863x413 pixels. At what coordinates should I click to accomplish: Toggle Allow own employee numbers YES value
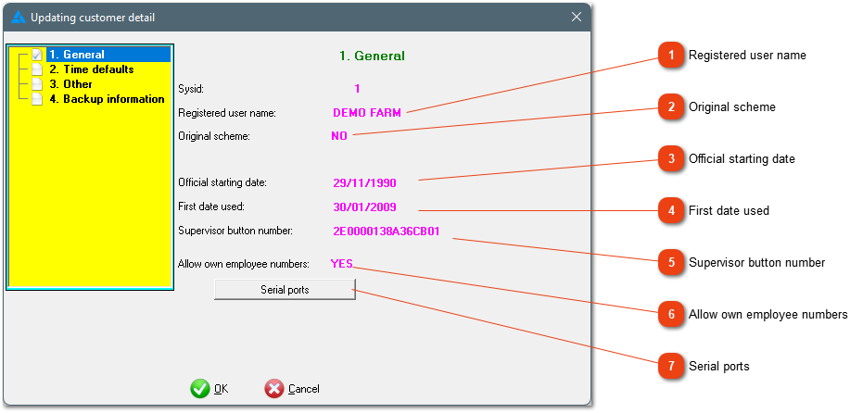(342, 263)
